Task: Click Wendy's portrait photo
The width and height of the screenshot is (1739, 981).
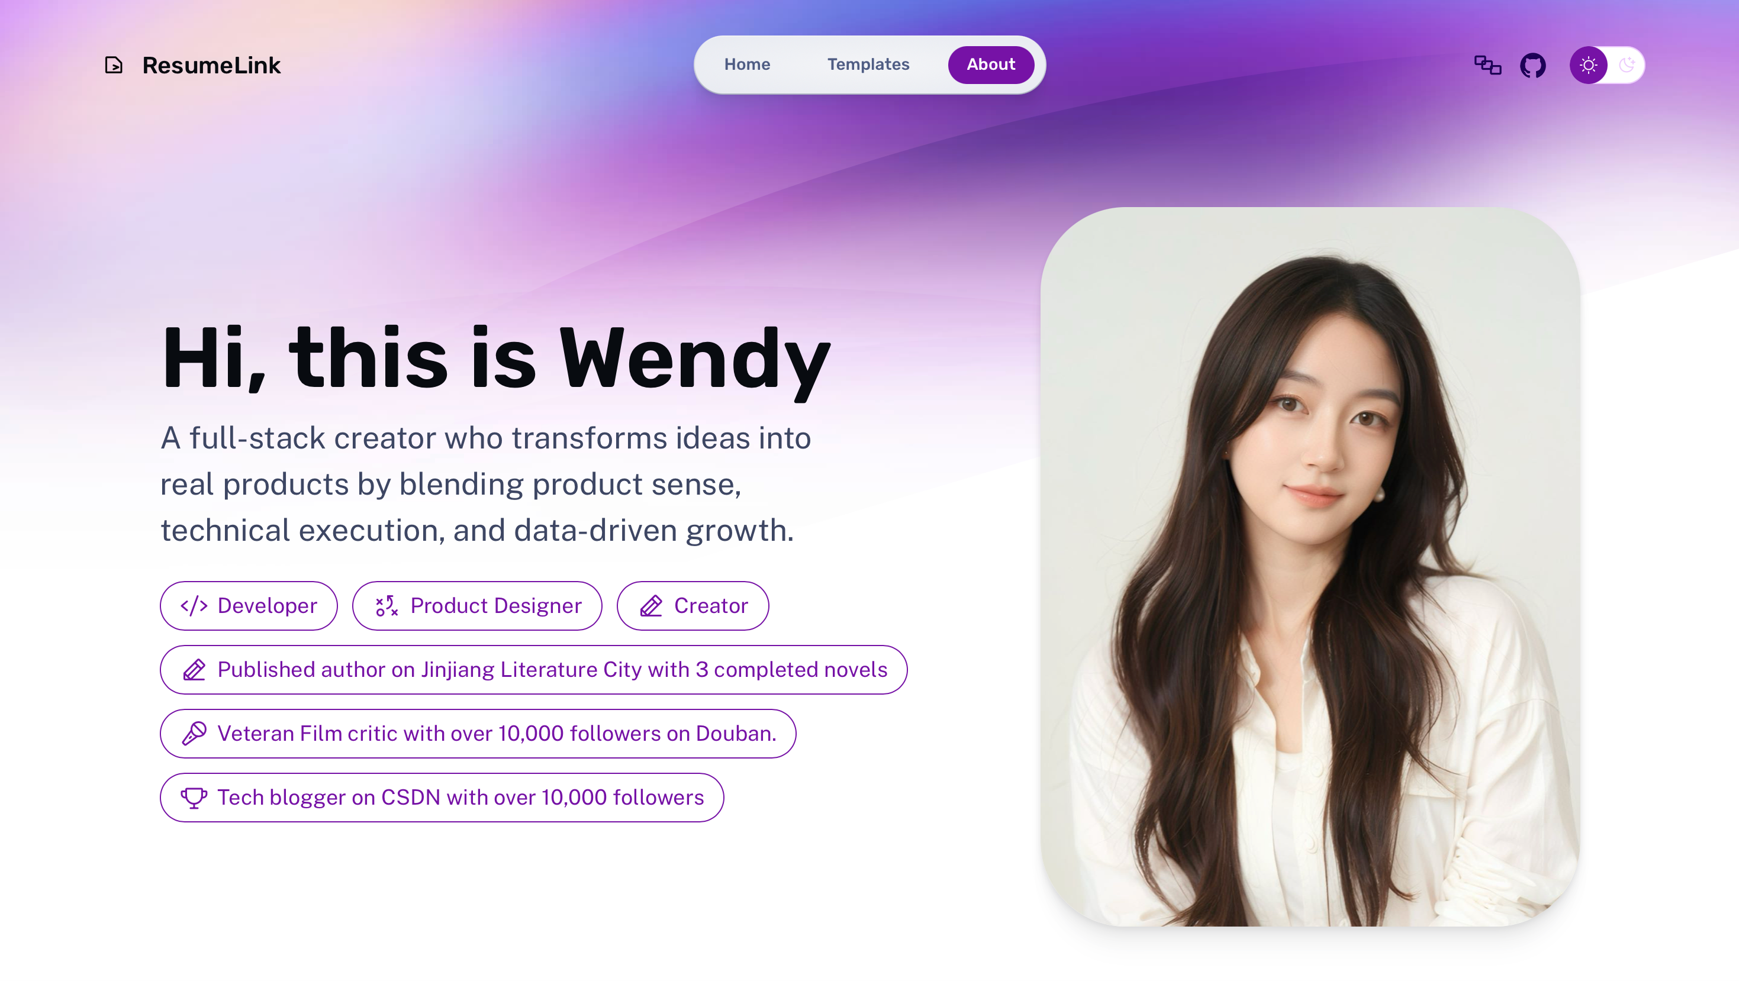Action: [1310, 567]
